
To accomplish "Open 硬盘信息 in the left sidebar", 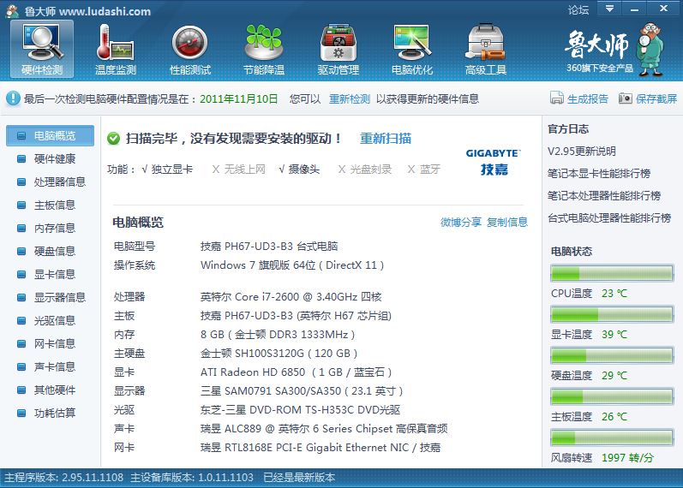I will click(x=54, y=251).
